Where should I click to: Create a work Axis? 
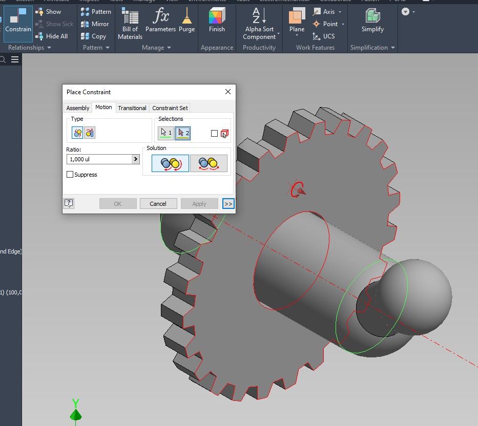tap(323, 12)
